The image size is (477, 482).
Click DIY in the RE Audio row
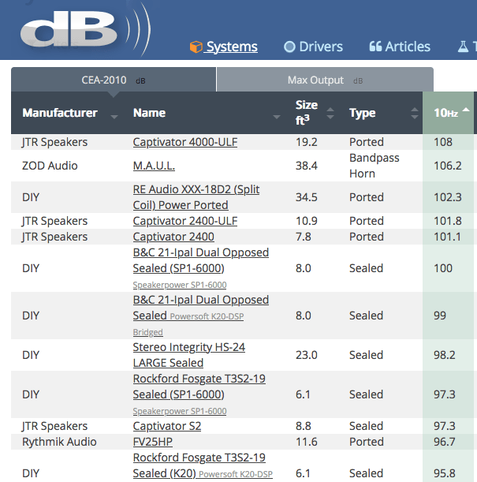(x=31, y=197)
